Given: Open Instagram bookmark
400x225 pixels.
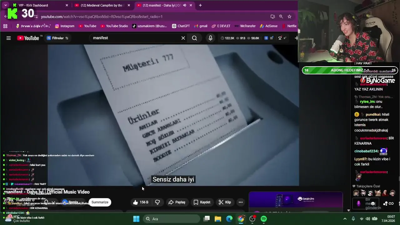Looking at the screenshot, I should (65, 26).
